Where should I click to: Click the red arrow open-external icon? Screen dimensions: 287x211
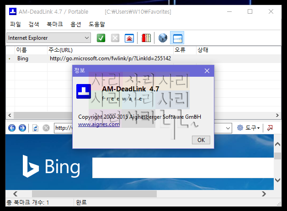click(x=270, y=128)
